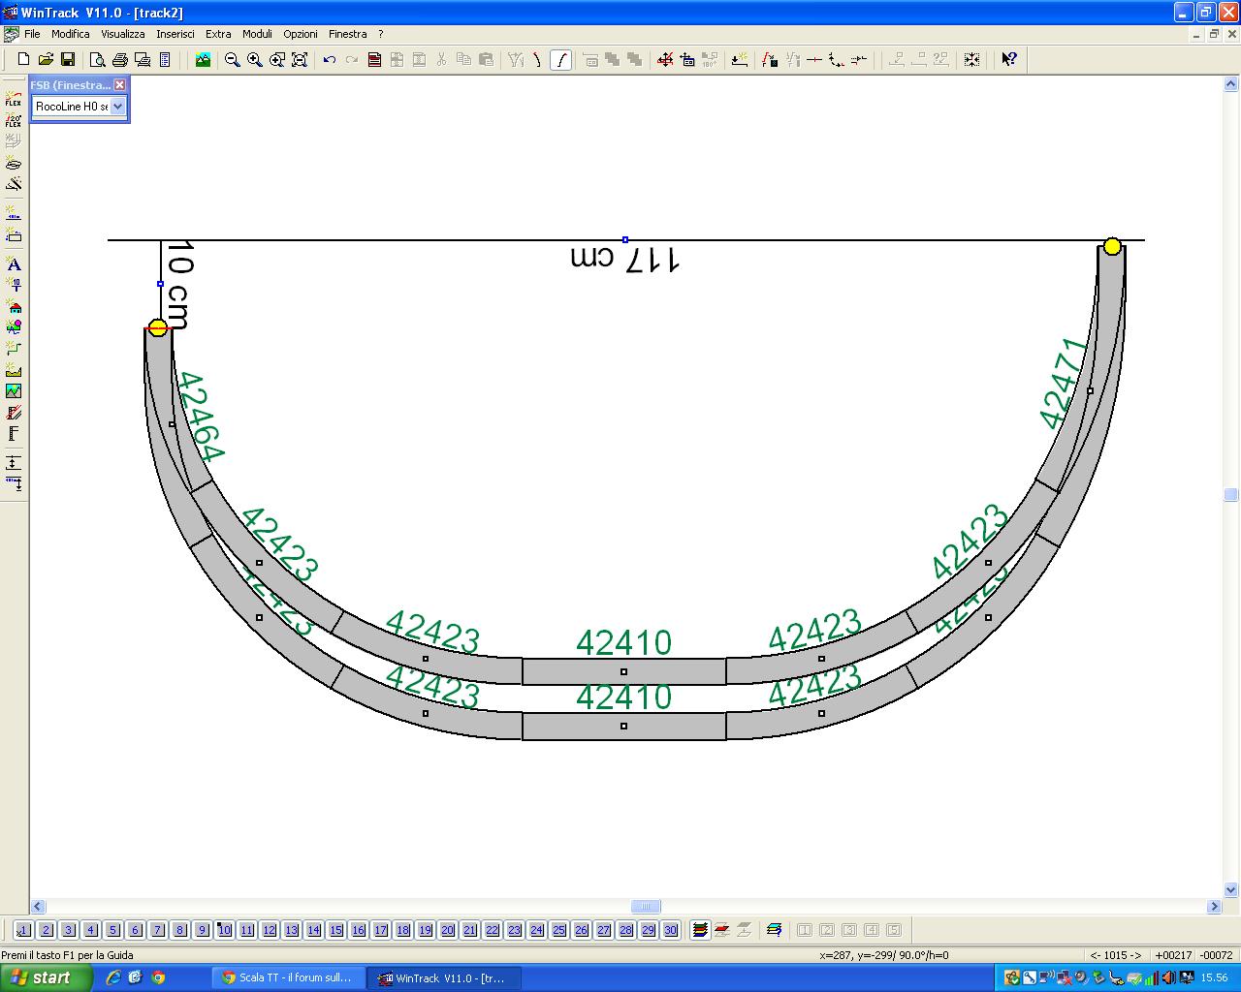The width and height of the screenshot is (1241, 992).
Task: Open the context help pointer
Action: pyautogui.click(x=1009, y=59)
